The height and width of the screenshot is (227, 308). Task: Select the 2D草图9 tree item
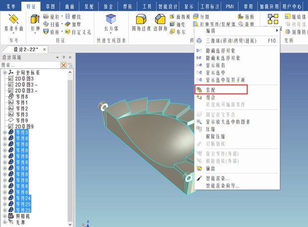point(21,126)
